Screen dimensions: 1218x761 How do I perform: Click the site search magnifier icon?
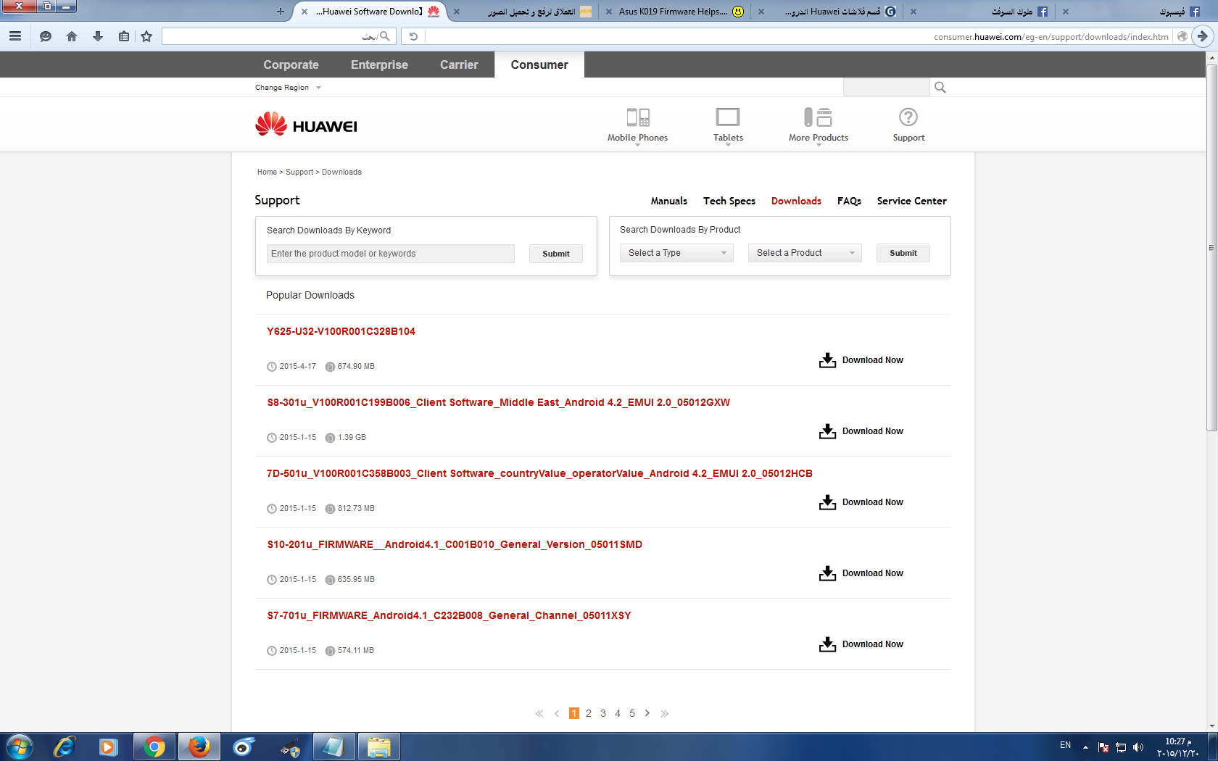point(940,88)
